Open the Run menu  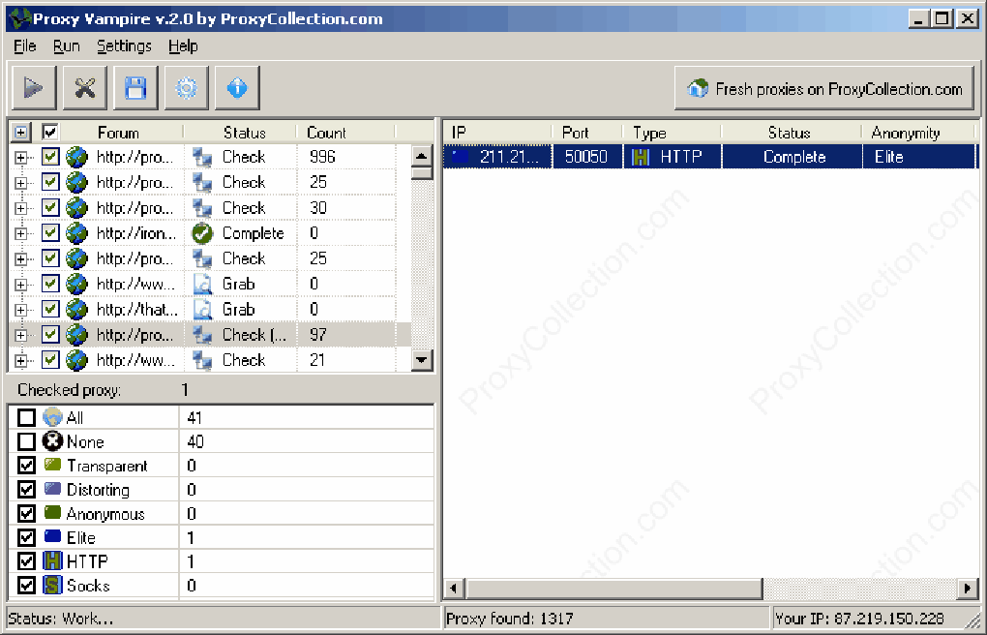(x=66, y=46)
